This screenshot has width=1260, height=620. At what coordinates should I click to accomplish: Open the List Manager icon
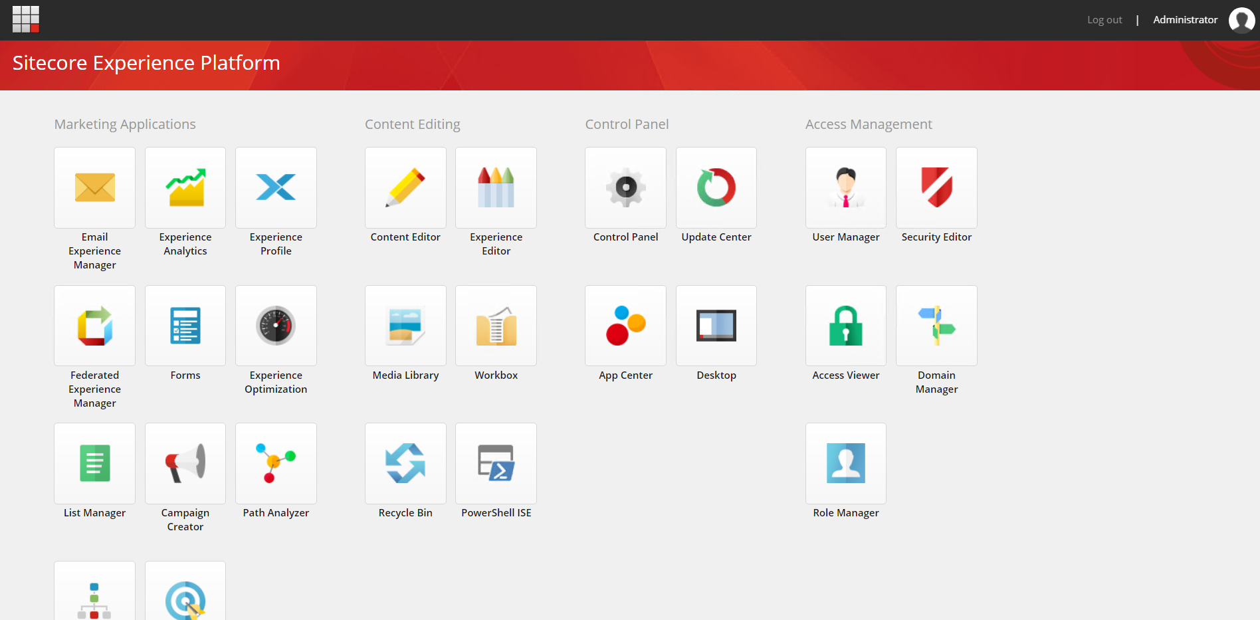94,463
